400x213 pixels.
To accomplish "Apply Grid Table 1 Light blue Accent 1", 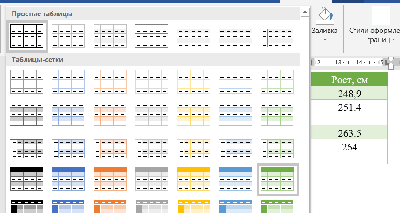I will (x=68, y=81).
